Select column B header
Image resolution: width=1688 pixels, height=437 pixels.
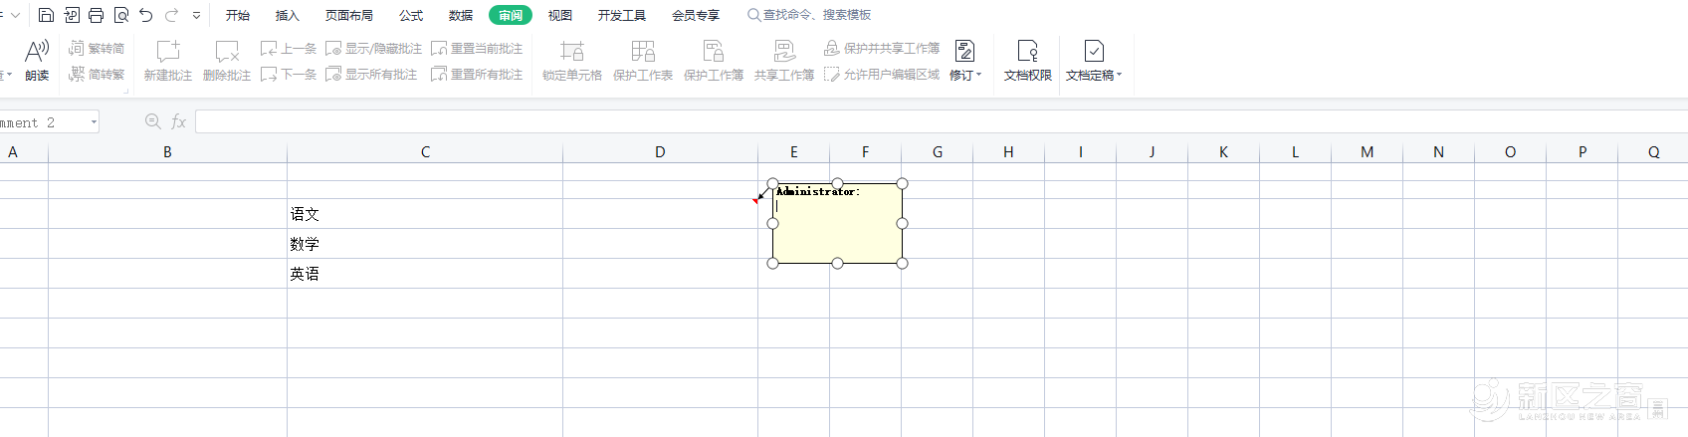(167, 152)
